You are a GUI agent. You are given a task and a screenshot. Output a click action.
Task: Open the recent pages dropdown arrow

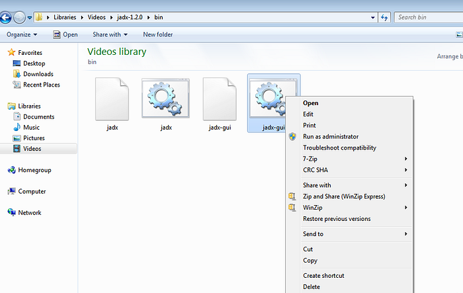click(30, 18)
